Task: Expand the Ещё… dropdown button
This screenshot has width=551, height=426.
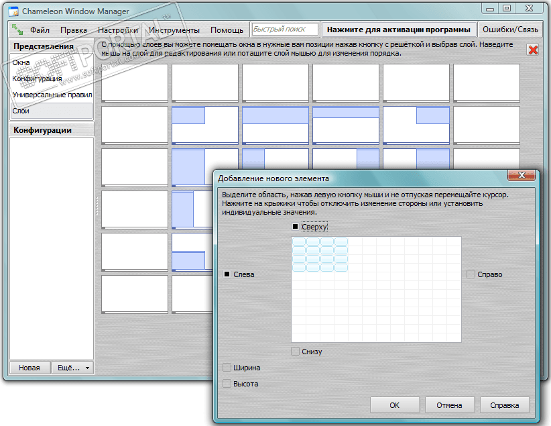Action: point(73,368)
